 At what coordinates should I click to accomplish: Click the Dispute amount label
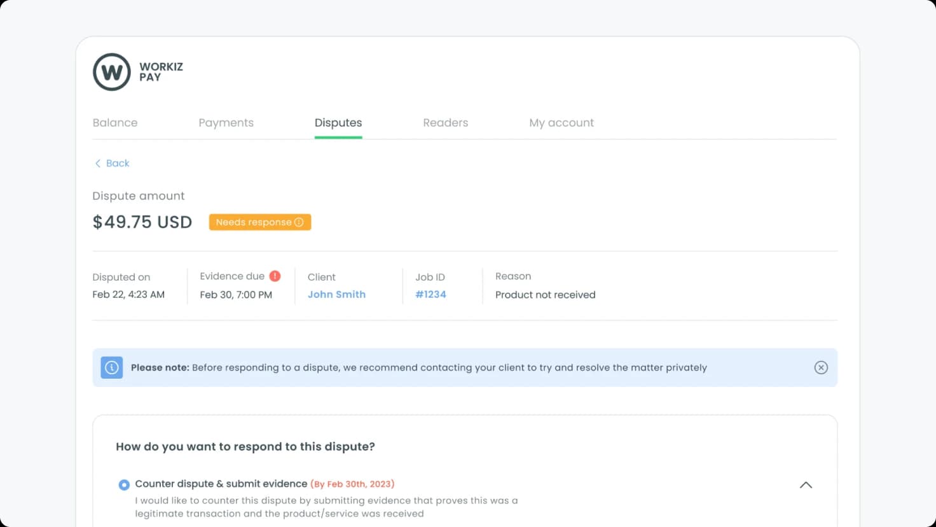point(139,196)
